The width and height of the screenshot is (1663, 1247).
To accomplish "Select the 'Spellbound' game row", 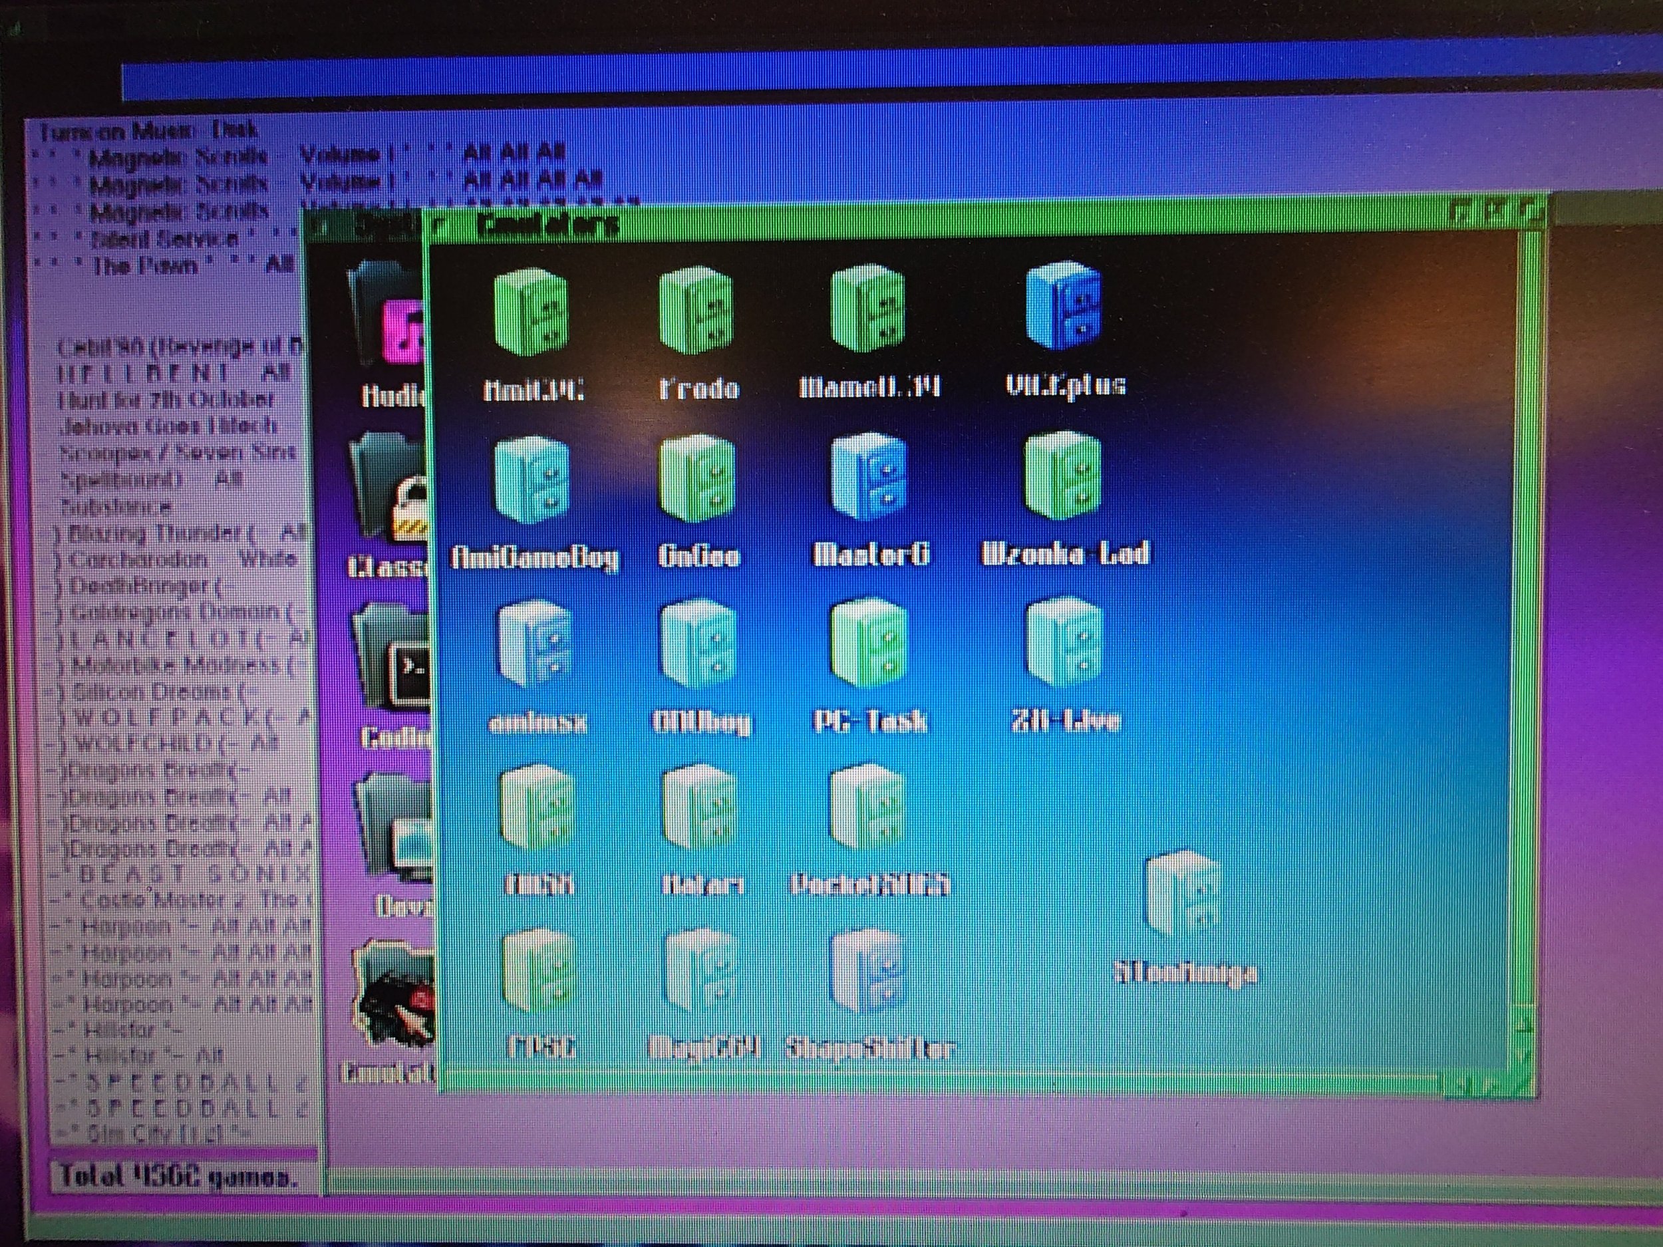I will coord(150,480).
